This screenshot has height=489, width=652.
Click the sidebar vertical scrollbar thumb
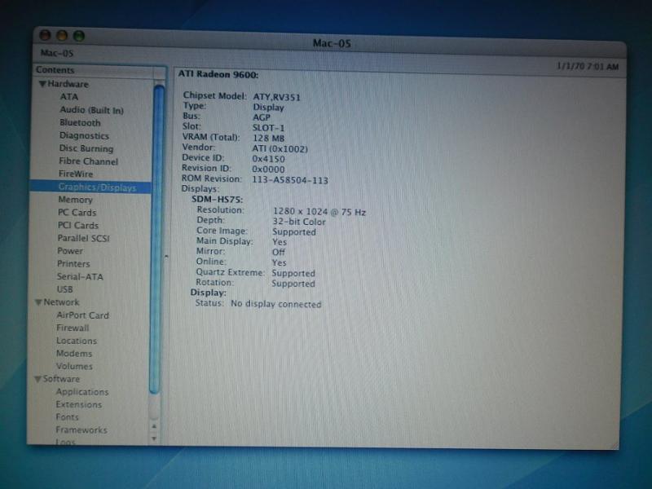click(156, 236)
